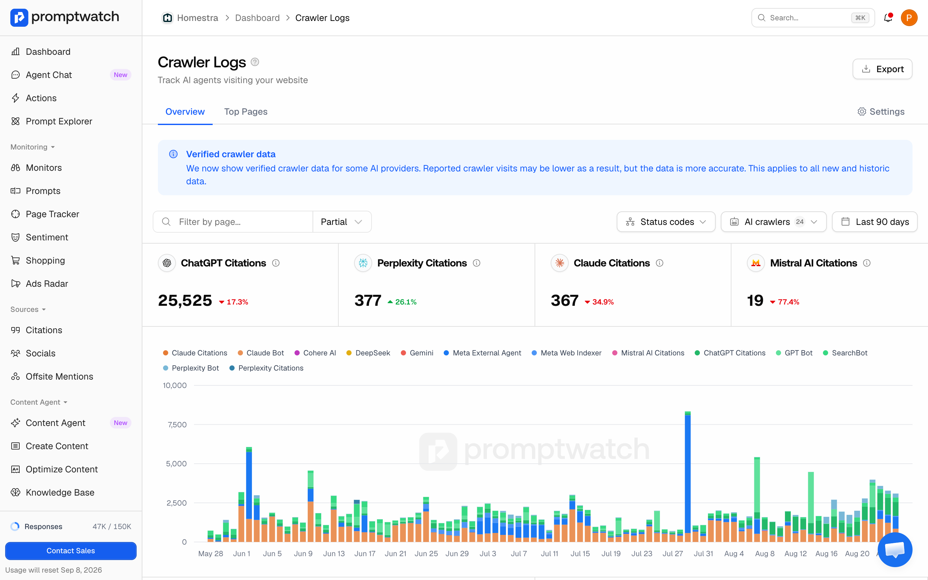Click info icon next to Mistral AI Citations
The width and height of the screenshot is (928, 580).
coord(867,263)
